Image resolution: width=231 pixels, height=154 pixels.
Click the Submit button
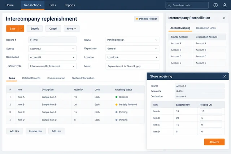[35, 28]
